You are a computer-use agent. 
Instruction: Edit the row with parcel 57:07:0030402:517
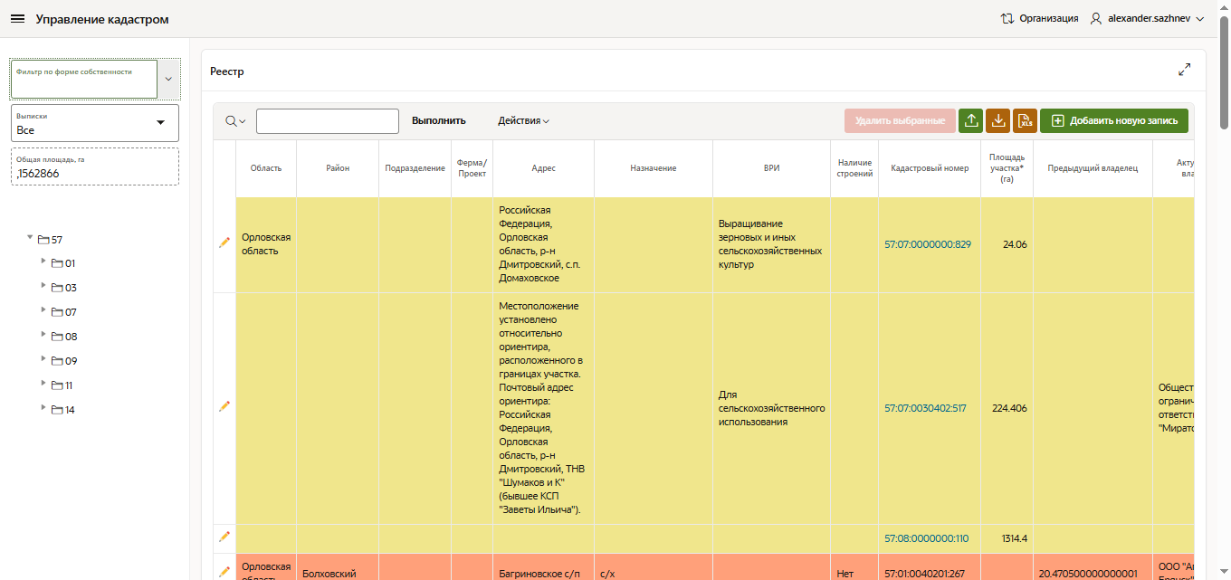[x=224, y=407]
